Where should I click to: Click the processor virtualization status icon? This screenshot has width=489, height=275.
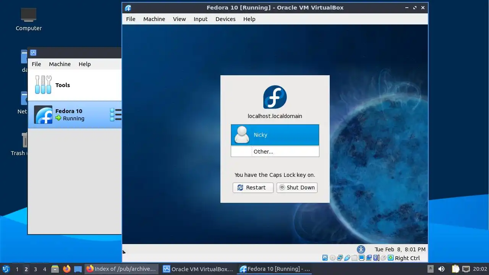click(x=376, y=258)
